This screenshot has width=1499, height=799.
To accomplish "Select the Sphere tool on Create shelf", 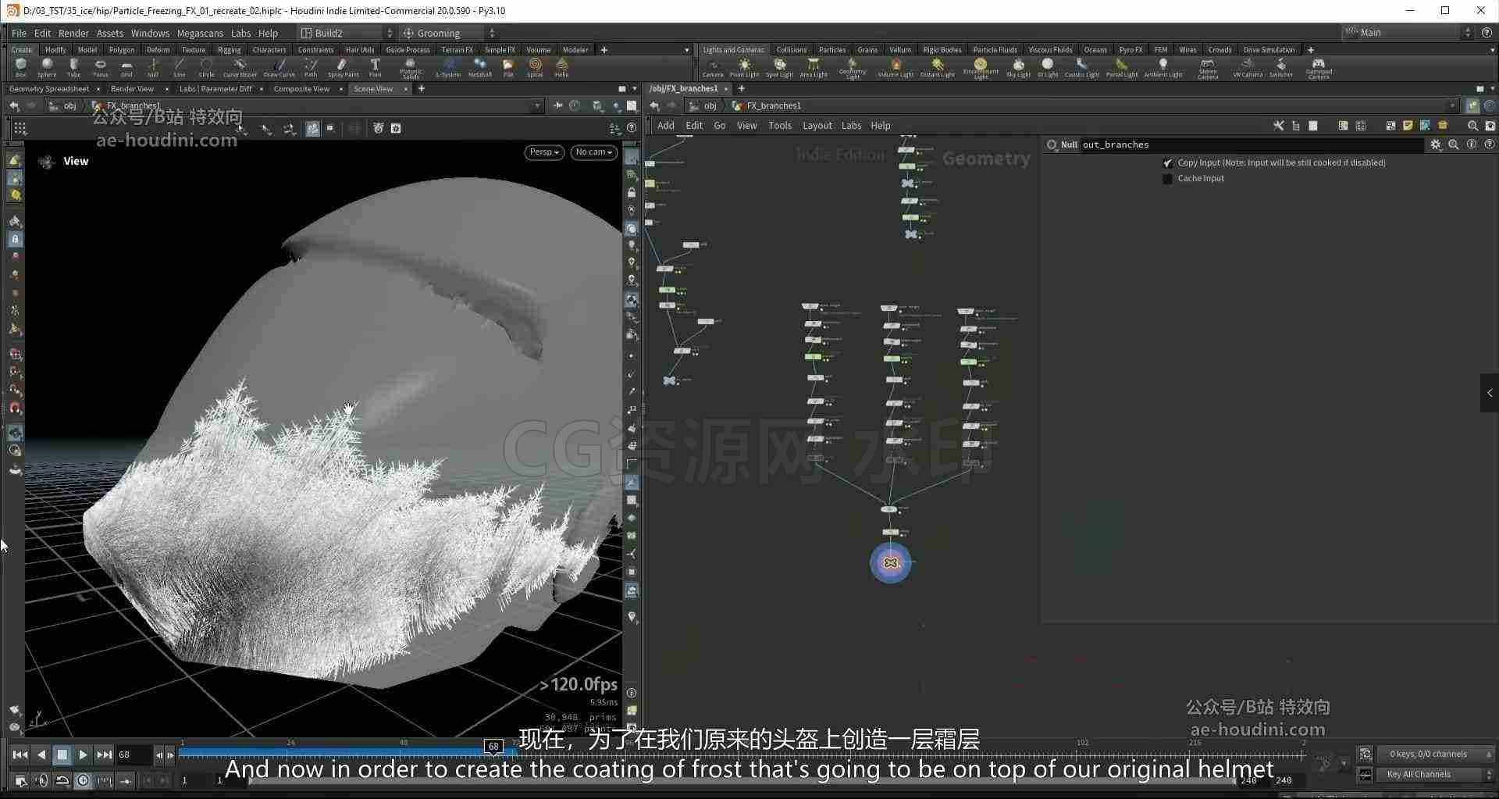I will (47, 67).
